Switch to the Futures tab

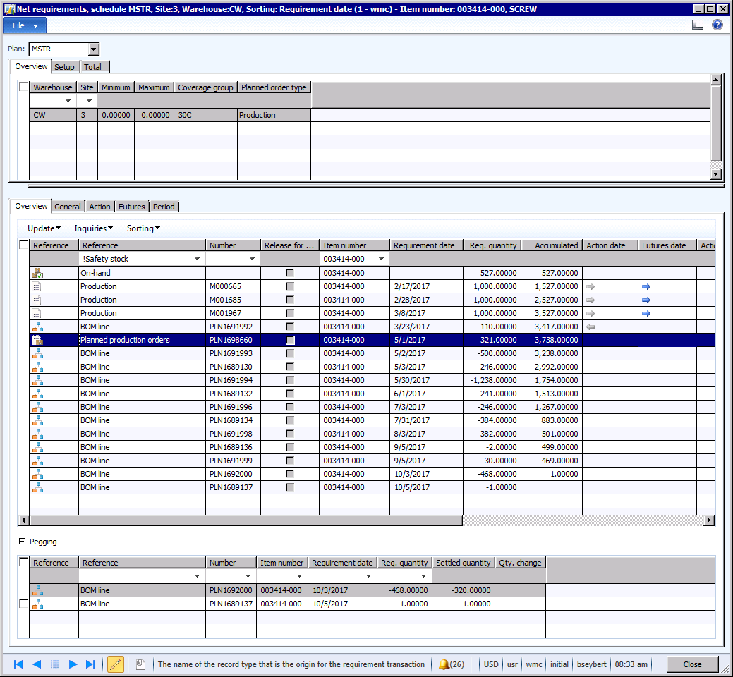coord(131,207)
